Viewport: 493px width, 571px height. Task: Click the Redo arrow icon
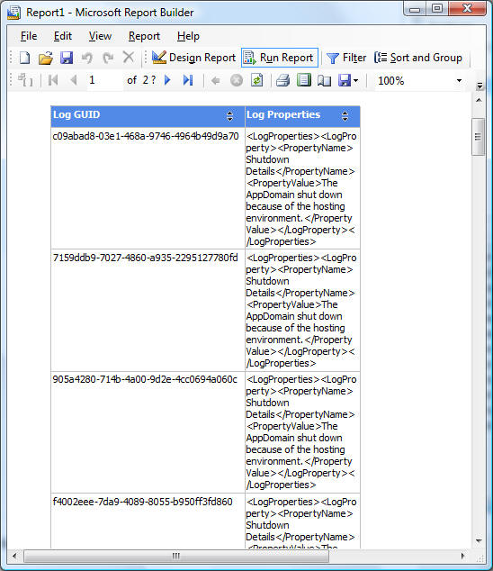(108, 58)
